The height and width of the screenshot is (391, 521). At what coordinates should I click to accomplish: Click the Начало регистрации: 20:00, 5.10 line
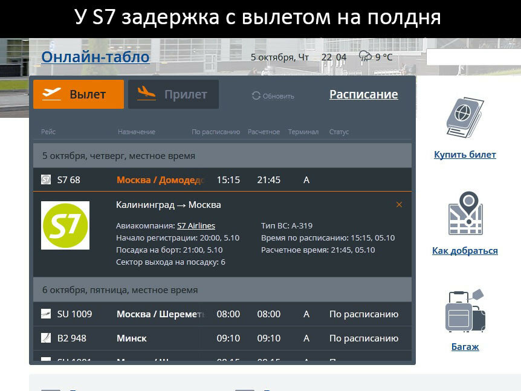click(x=178, y=238)
